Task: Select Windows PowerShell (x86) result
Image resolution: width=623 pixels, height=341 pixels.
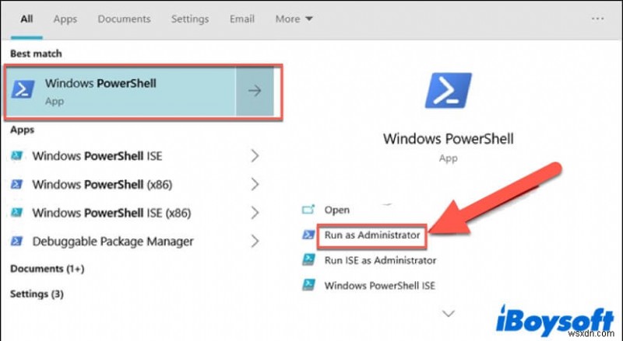Action: [x=102, y=184]
